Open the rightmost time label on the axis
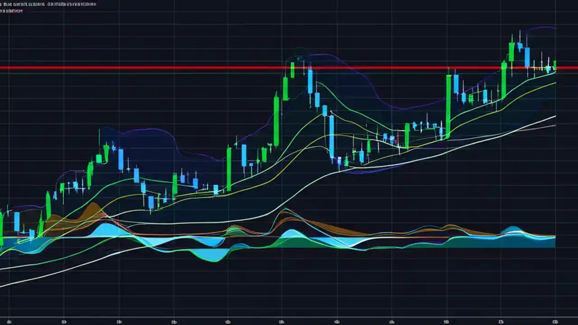 (x=555, y=321)
